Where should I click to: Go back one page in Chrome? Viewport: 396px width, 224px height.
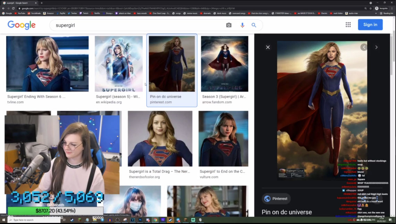[x=3, y=8]
